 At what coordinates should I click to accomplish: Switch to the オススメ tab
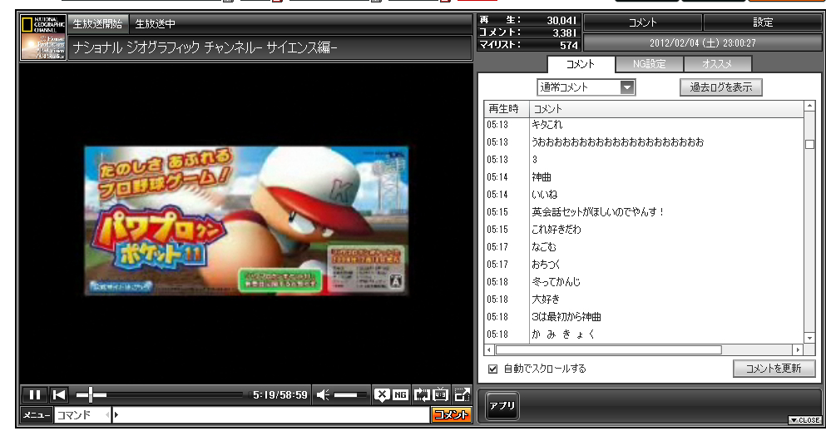coord(716,64)
